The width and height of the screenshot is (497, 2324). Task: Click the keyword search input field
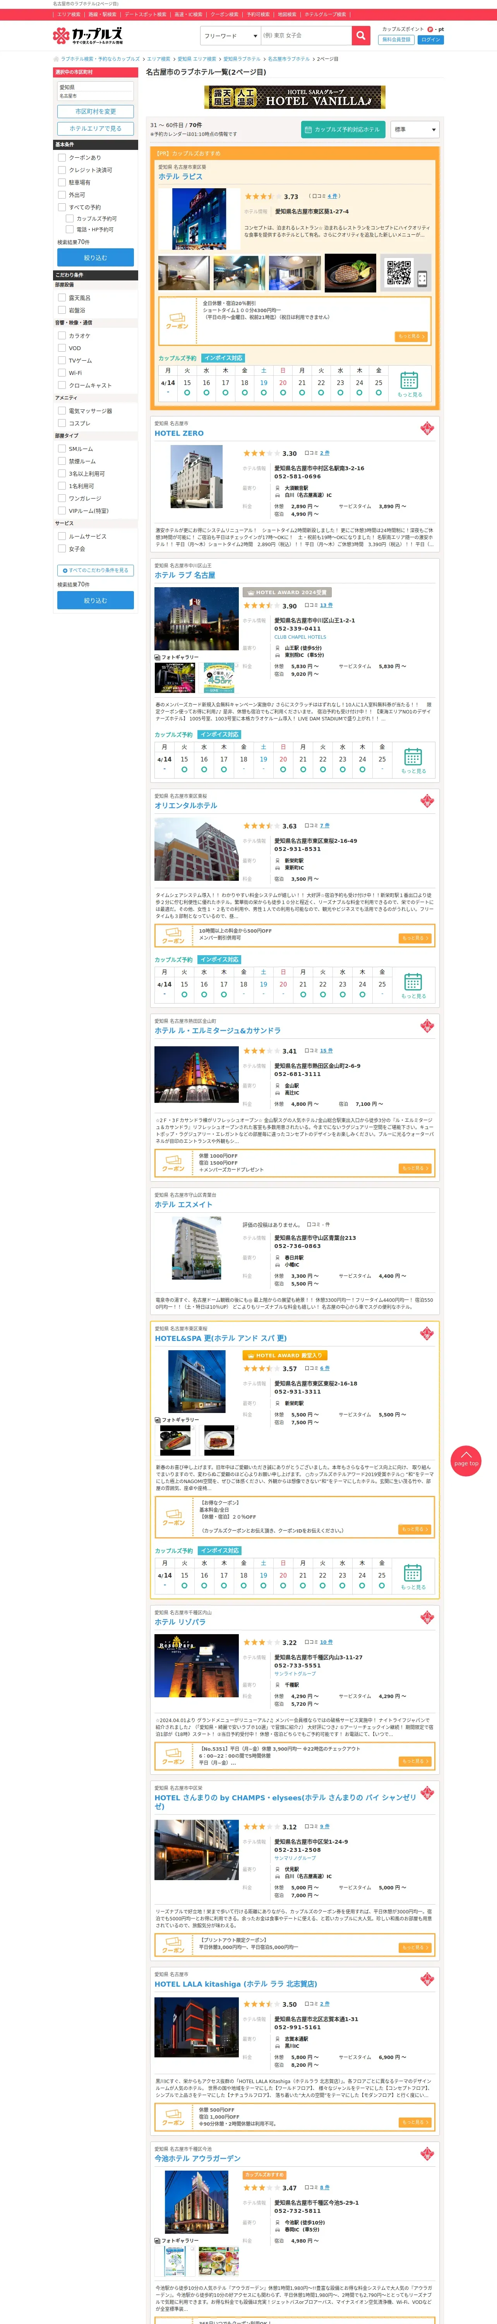pyautogui.click(x=306, y=35)
